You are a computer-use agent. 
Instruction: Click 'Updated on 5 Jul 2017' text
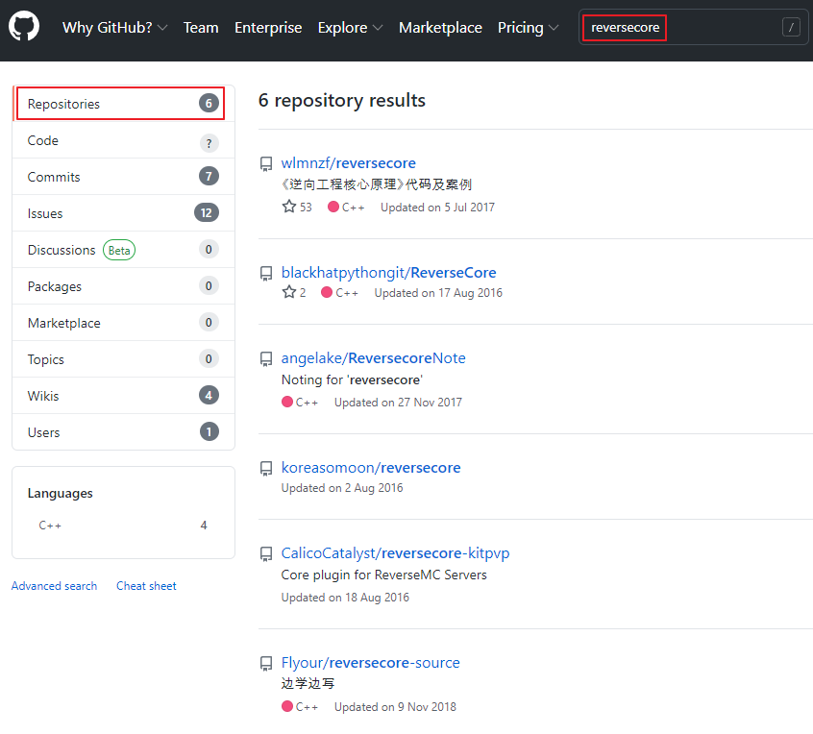tap(437, 208)
